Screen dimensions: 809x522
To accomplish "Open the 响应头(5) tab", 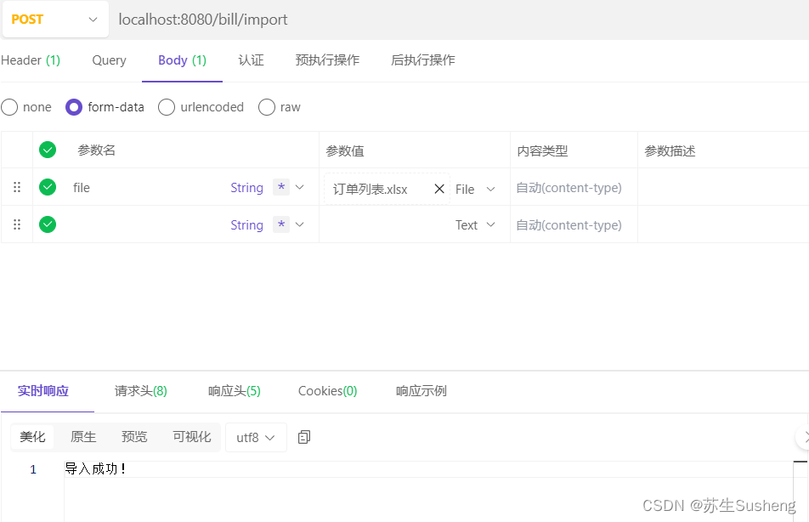I will click(x=235, y=391).
